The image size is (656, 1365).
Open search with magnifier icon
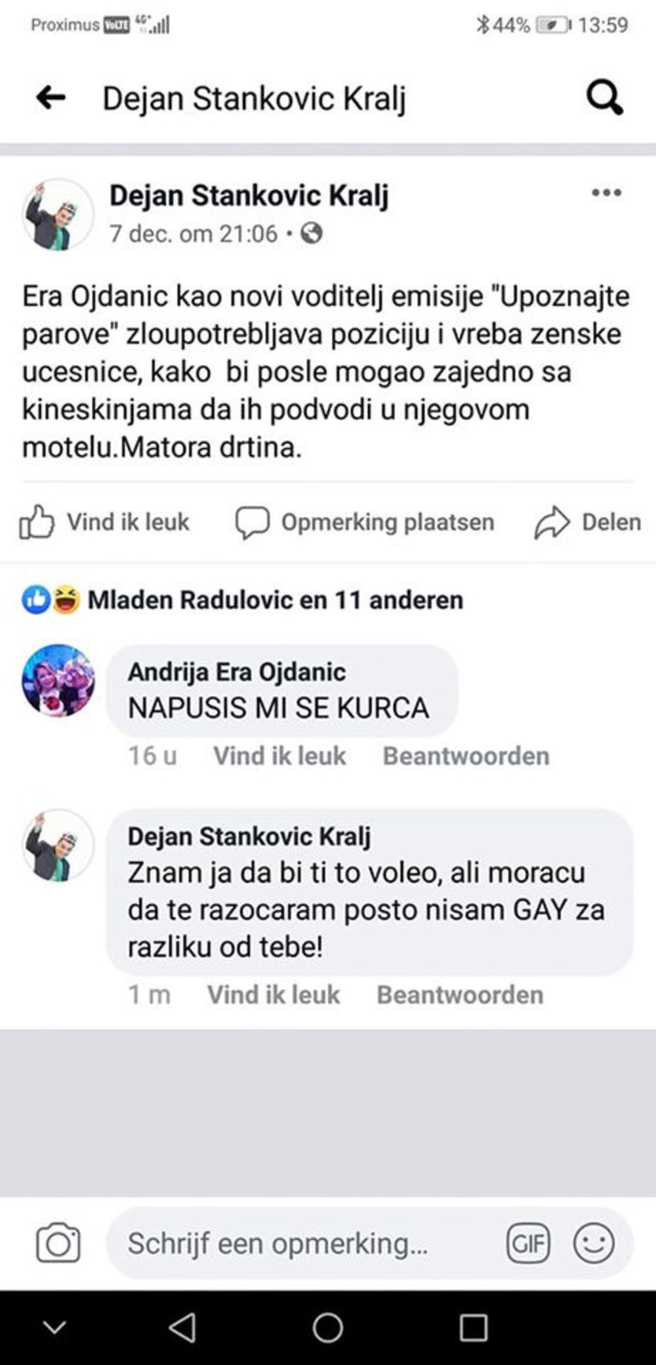pos(604,98)
